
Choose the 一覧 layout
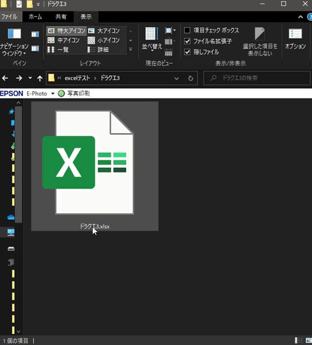58,50
